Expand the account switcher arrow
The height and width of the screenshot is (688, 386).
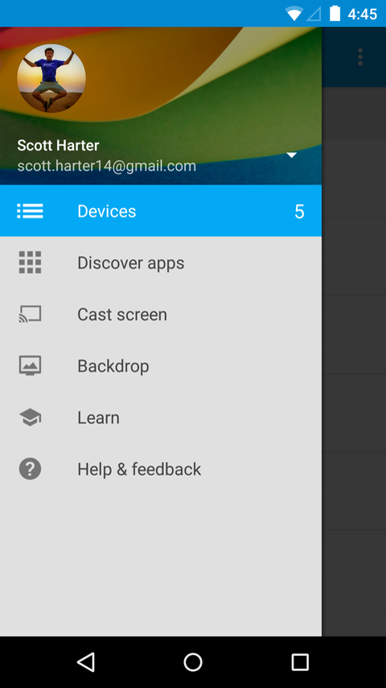click(291, 155)
